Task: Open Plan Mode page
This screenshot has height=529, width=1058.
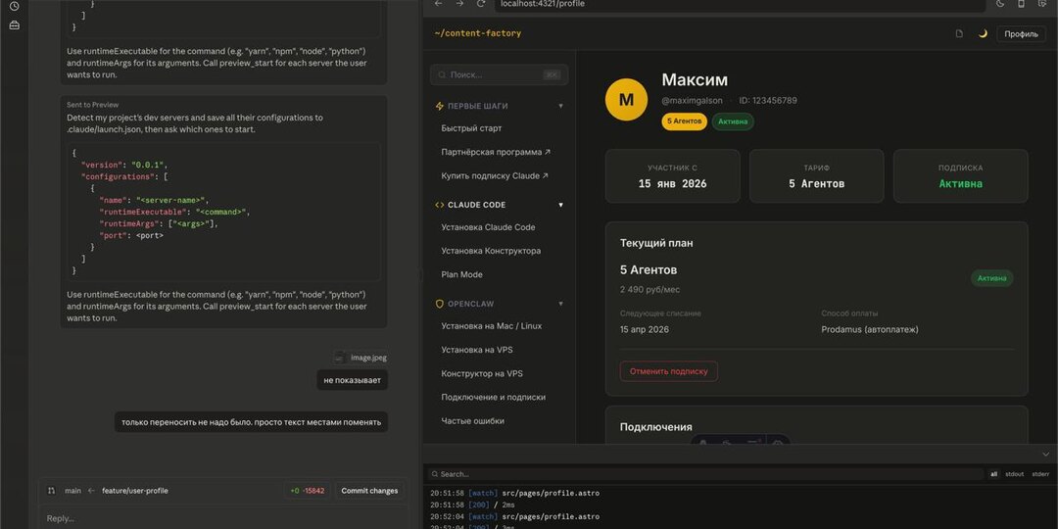Action: (461, 274)
